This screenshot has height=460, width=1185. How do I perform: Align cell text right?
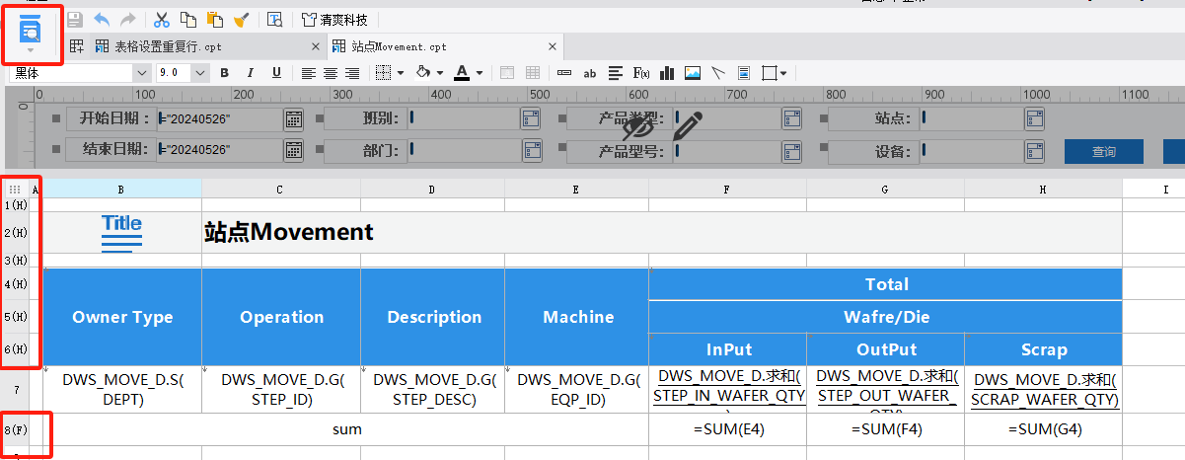(352, 72)
